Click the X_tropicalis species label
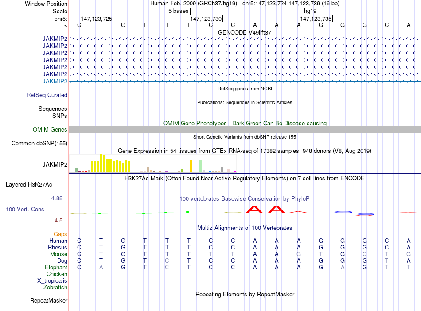 point(52,281)
